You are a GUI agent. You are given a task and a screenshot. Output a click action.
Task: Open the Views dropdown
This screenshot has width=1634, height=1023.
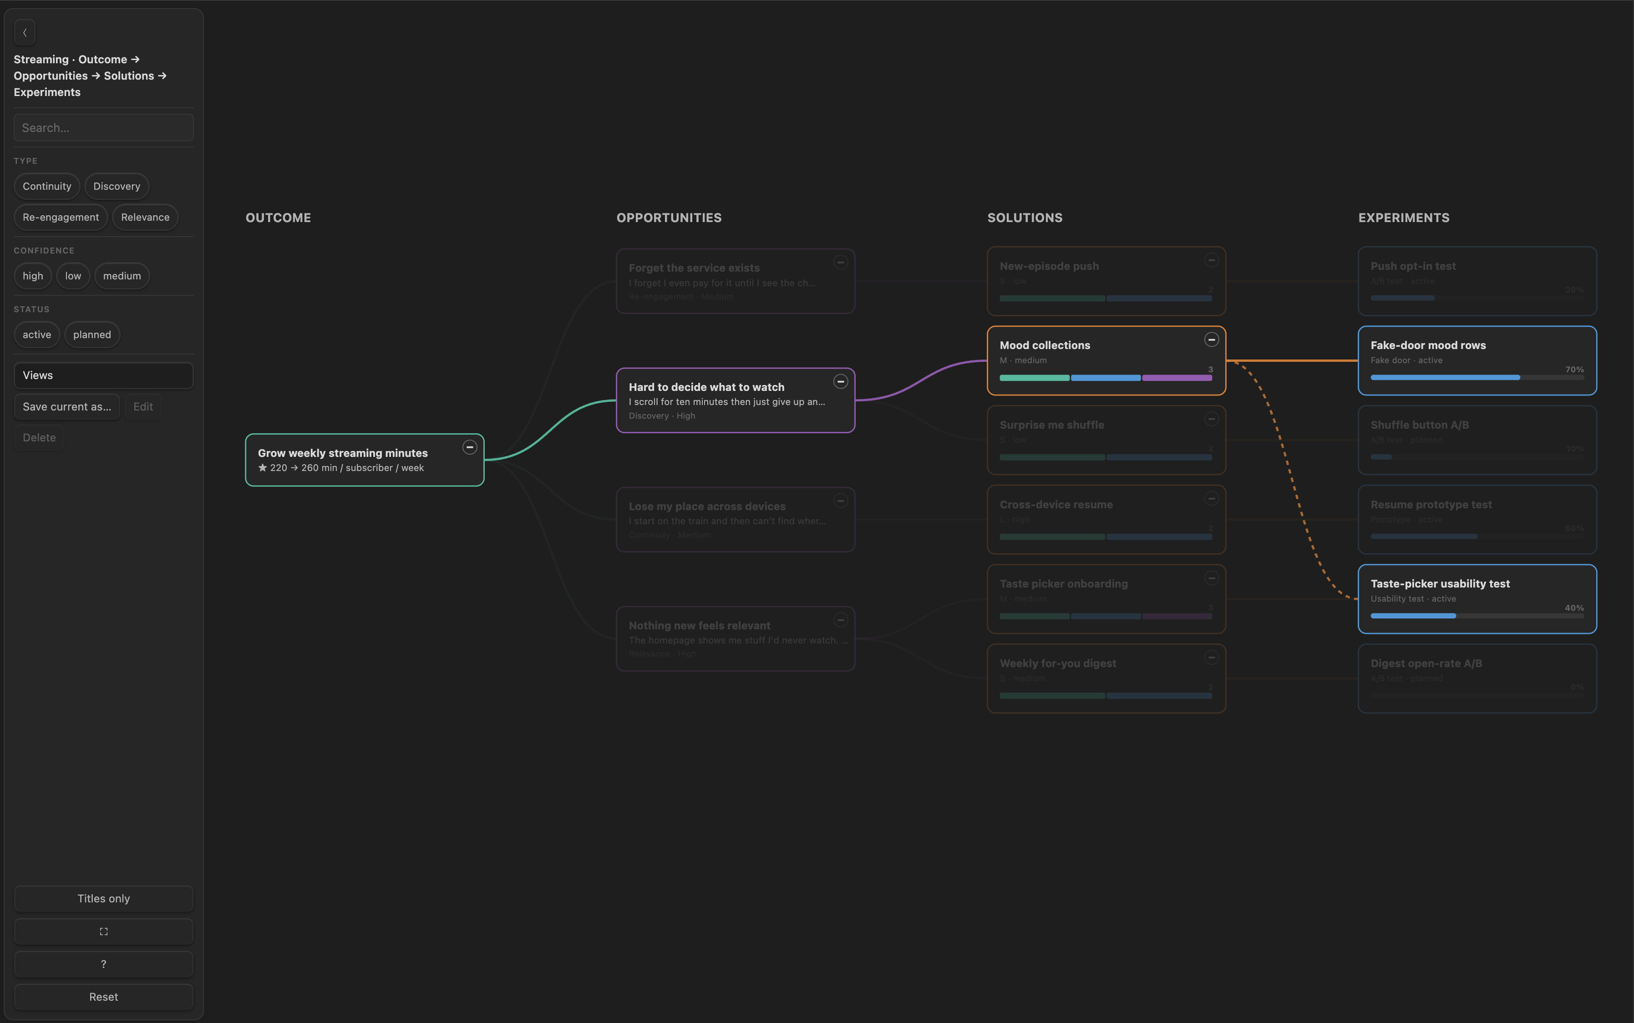[x=103, y=375]
